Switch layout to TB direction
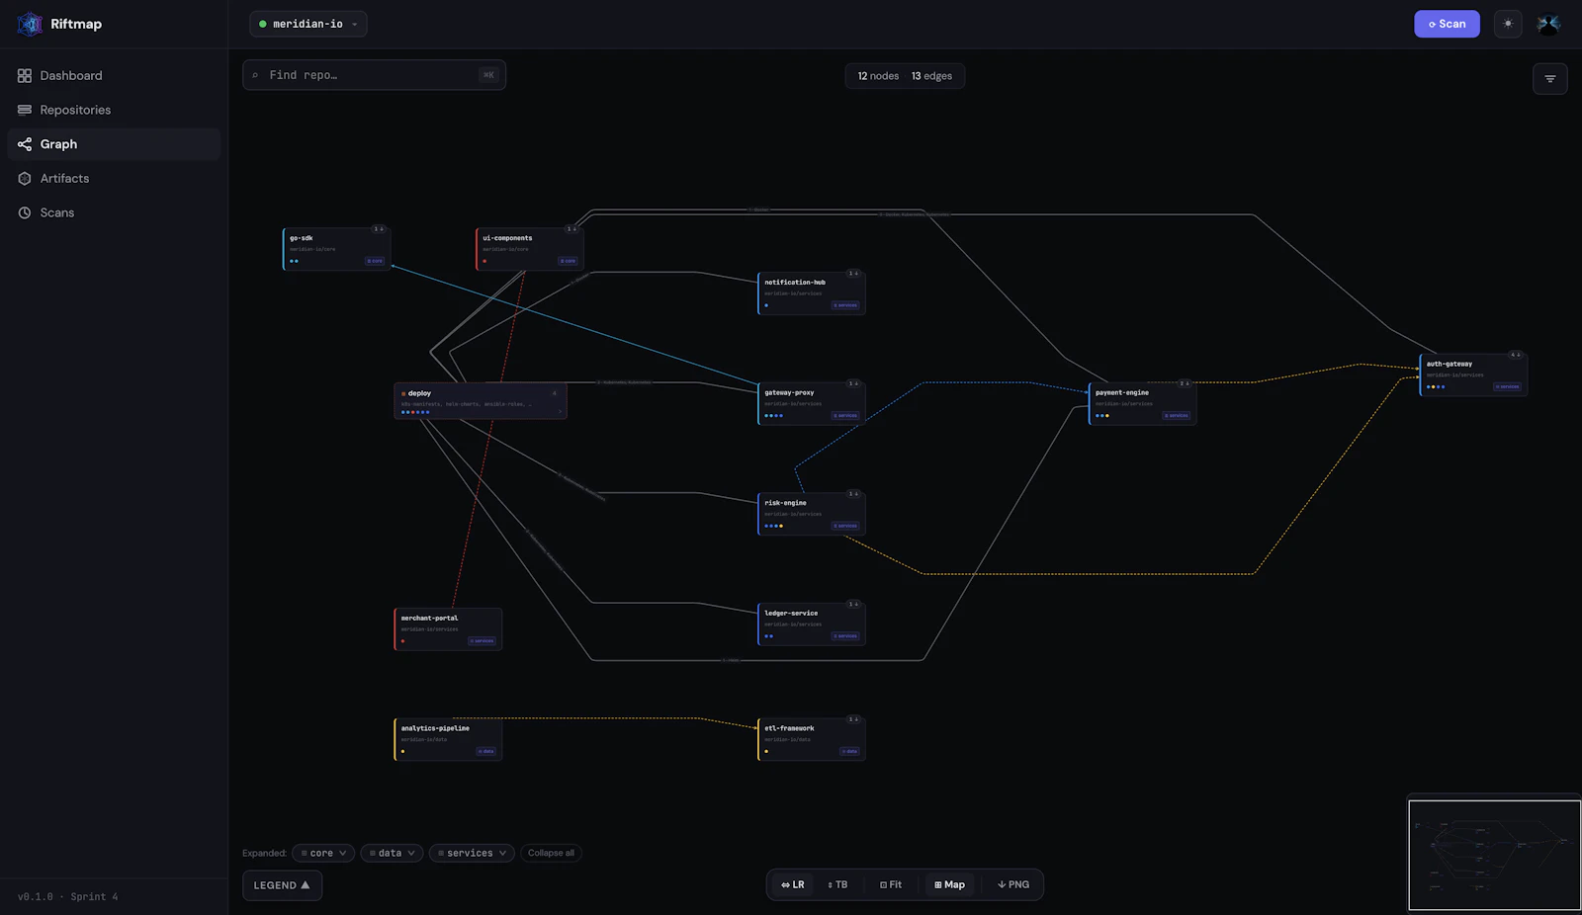Image resolution: width=1582 pixels, height=915 pixels. [837, 884]
